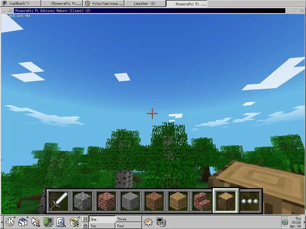This screenshot has width=306, height=229.
Task: Open the find files magnifier icon
Action: [61, 222]
